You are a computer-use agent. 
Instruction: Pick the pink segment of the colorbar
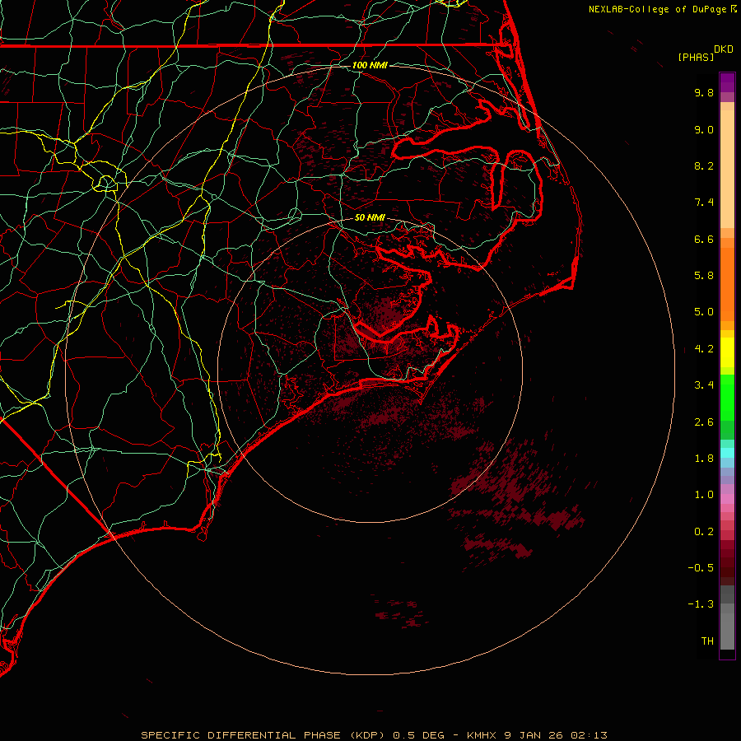coord(727,499)
